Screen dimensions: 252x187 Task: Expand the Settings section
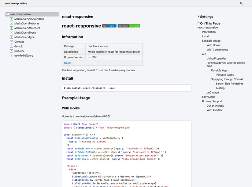(205, 17)
